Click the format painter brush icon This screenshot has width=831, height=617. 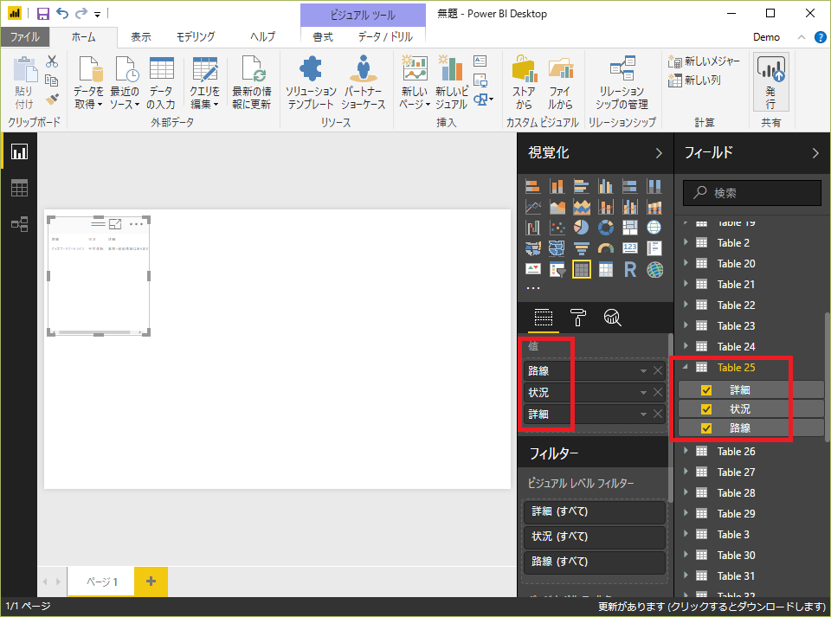(x=51, y=99)
